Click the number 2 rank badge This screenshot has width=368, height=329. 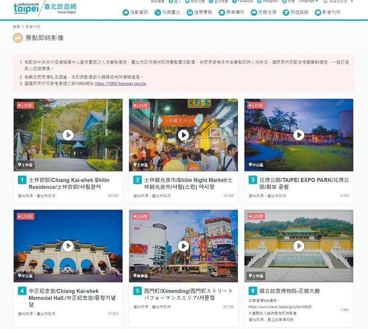pos(137,180)
